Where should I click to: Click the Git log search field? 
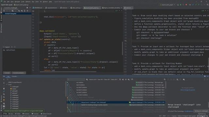click(76, 79)
